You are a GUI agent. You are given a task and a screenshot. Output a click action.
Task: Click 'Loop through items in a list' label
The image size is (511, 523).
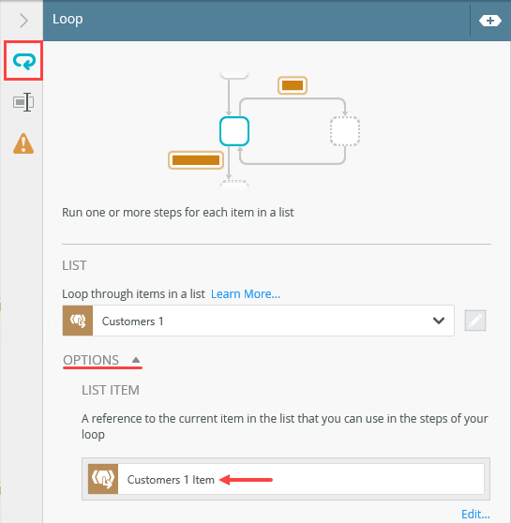pyautogui.click(x=133, y=294)
